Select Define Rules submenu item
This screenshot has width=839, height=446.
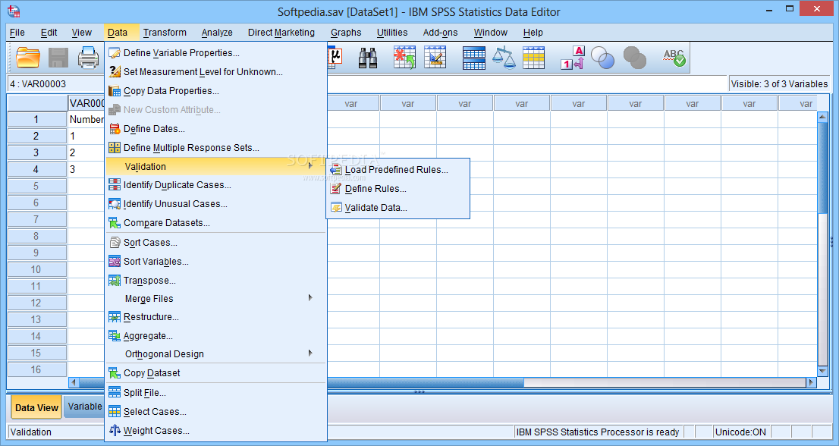tap(398, 189)
